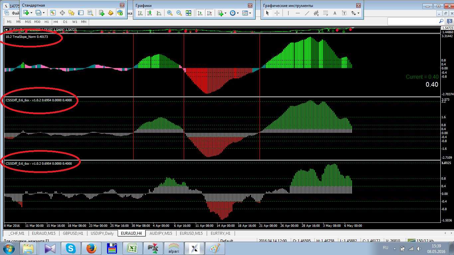This screenshot has width=454, height=255.
Task: Select the vertical line drawing tool
Action: [288, 13]
